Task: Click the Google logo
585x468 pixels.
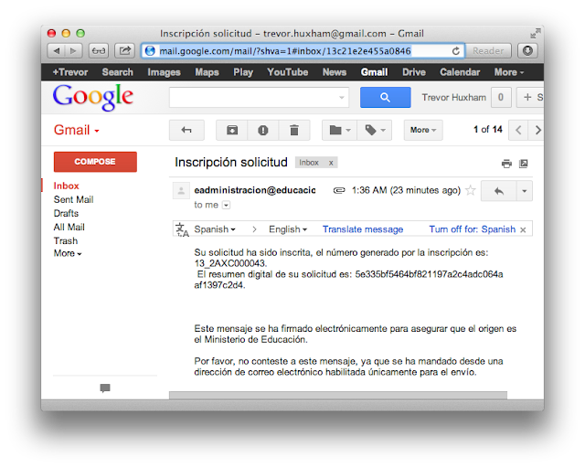Action: click(x=93, y=97)
